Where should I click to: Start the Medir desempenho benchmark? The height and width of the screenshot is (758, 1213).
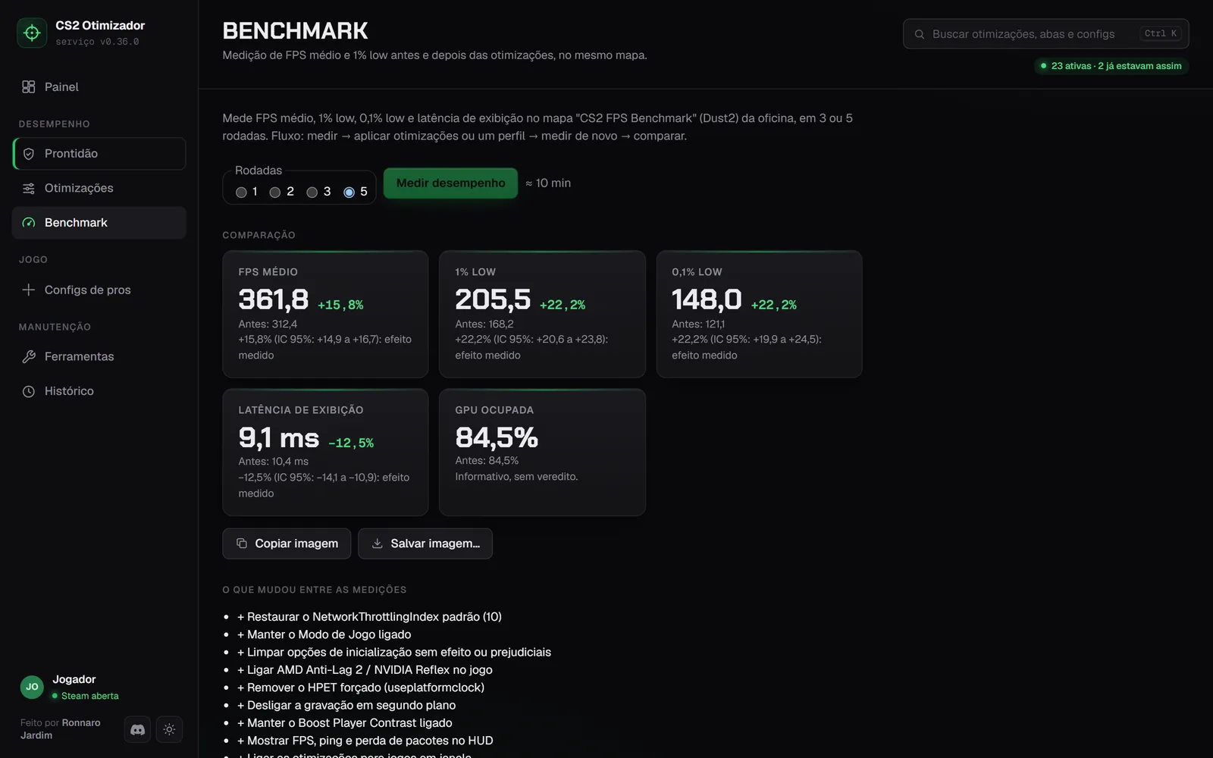pos(450,183)
